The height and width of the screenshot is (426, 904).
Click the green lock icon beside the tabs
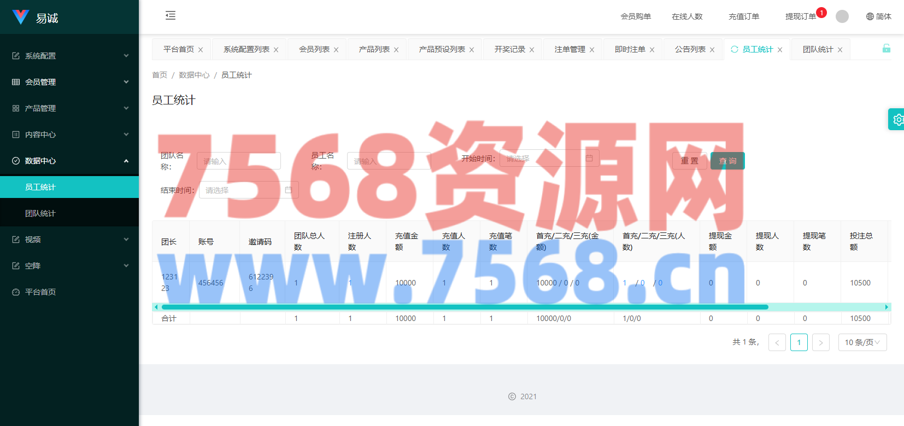pos(886,49)
